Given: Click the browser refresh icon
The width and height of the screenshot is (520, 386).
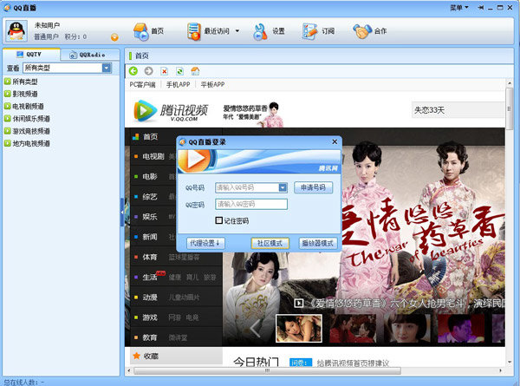Looking at the screenshot, I should click(x=179, y=70).
